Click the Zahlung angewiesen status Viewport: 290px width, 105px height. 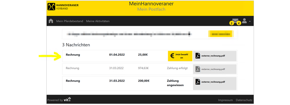coord(175,83)
